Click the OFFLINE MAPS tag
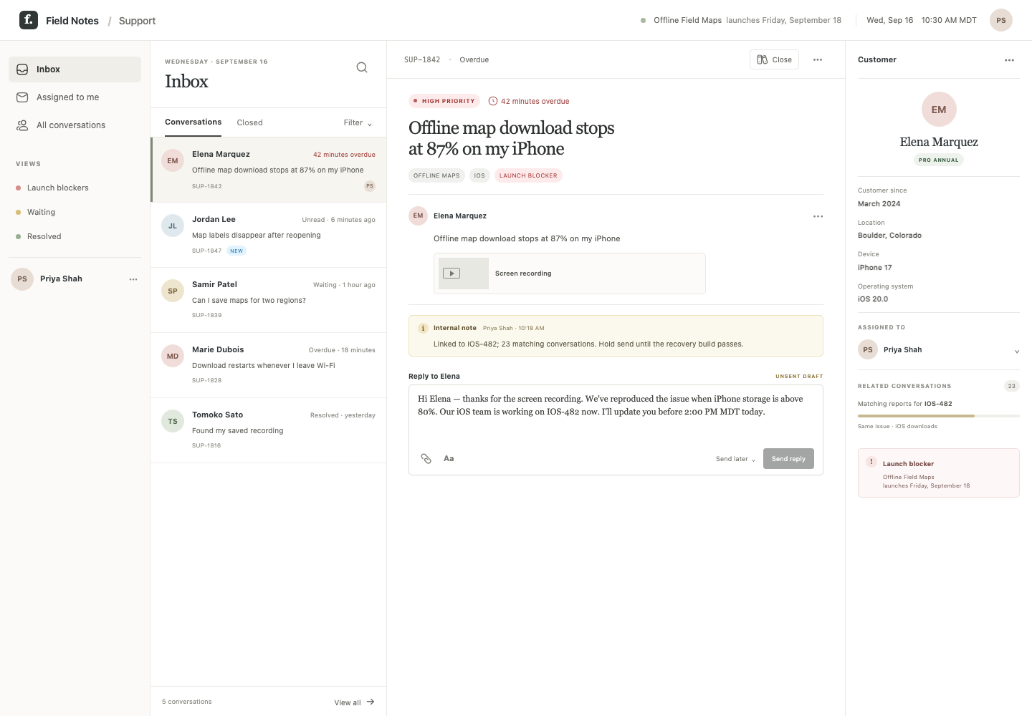Screen dimensions: 1032x716 (436, 175)
